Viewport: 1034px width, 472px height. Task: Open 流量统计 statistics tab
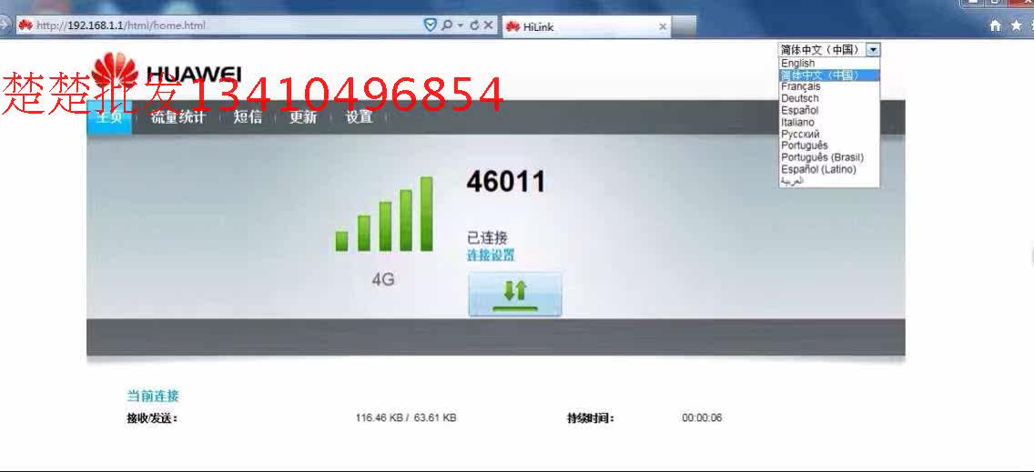[178, 117]
